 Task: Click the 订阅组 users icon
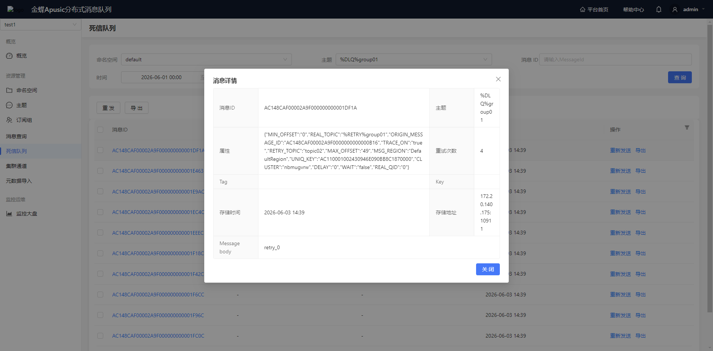click(9, 120)
